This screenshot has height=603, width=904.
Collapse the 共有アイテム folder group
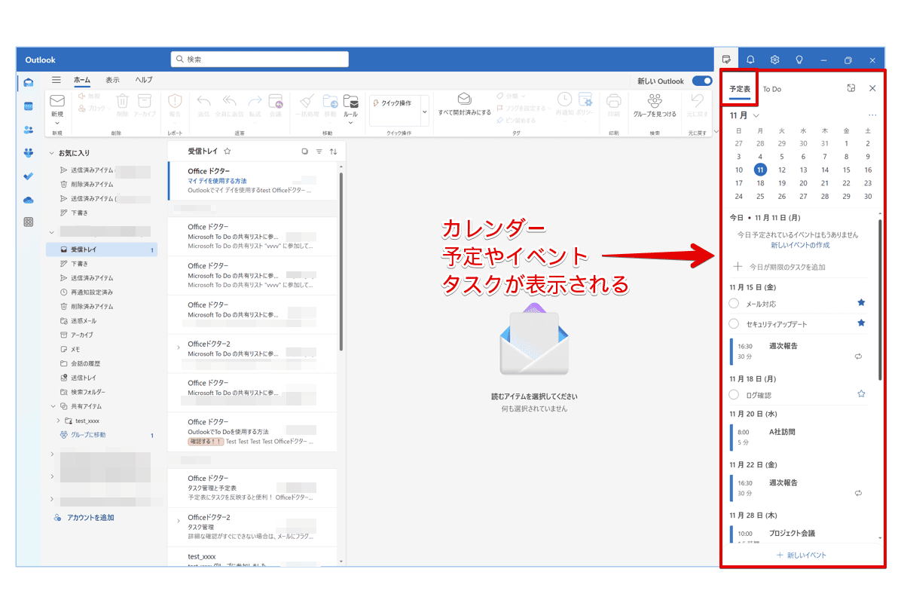tap(52, 406)
